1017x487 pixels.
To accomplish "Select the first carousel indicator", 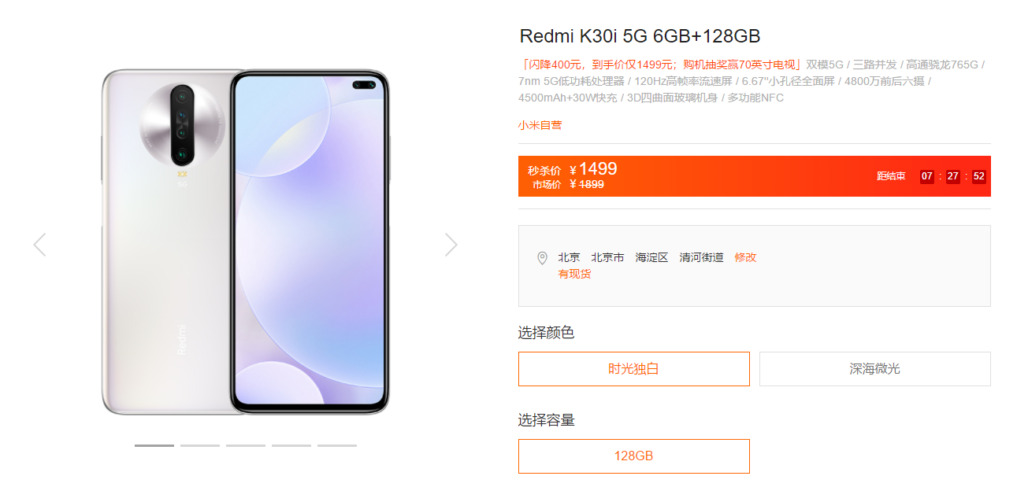I will (154, 445).
